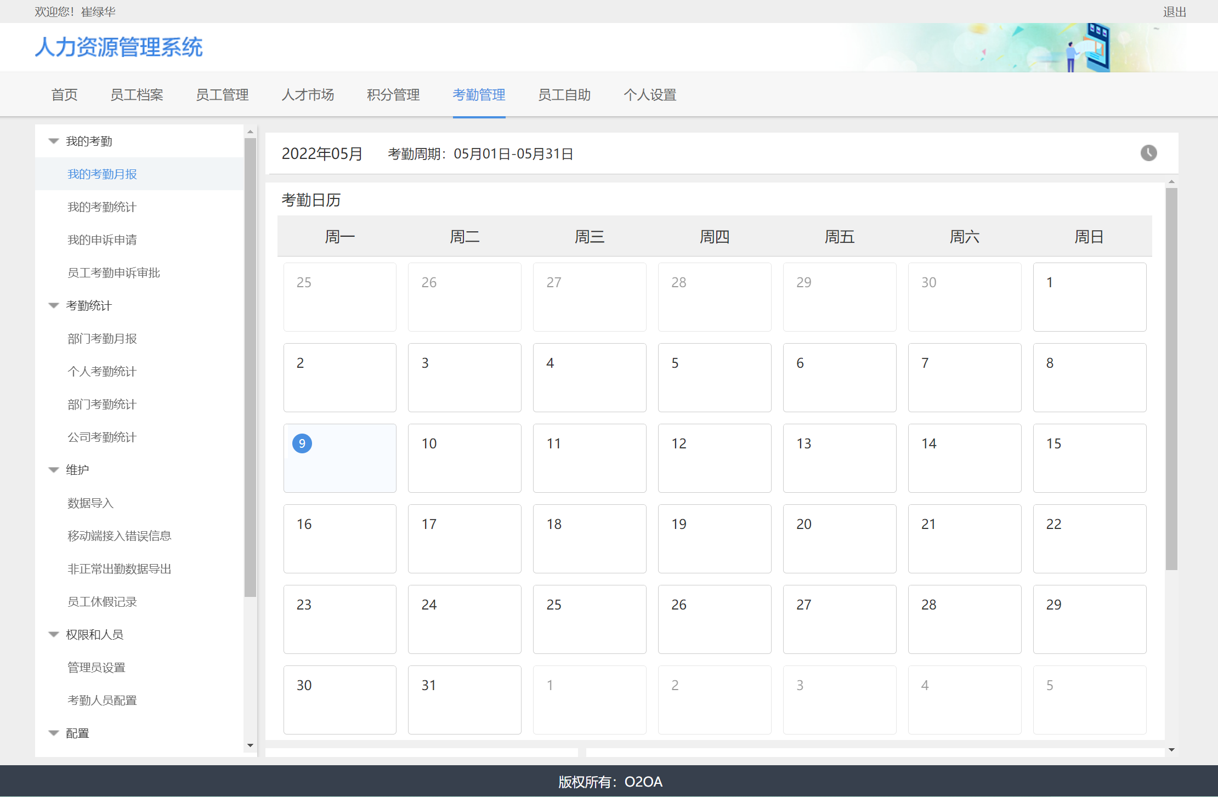Click calendar cell for May 20
This screenshot has height=797, width=1218.
[x=839, y=538]
